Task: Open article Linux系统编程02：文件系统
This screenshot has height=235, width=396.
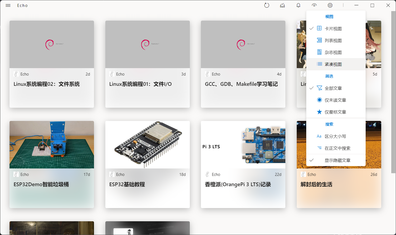Action: point(47,84)
